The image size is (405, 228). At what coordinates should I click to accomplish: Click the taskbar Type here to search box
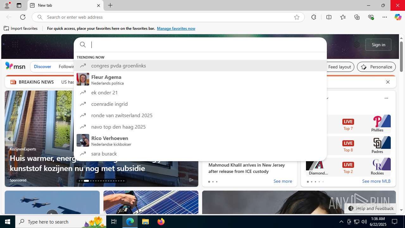61,222
